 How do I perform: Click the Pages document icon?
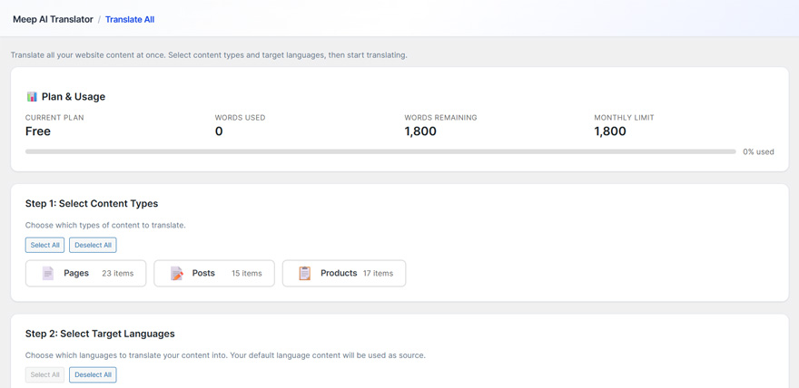coord(48,273)
